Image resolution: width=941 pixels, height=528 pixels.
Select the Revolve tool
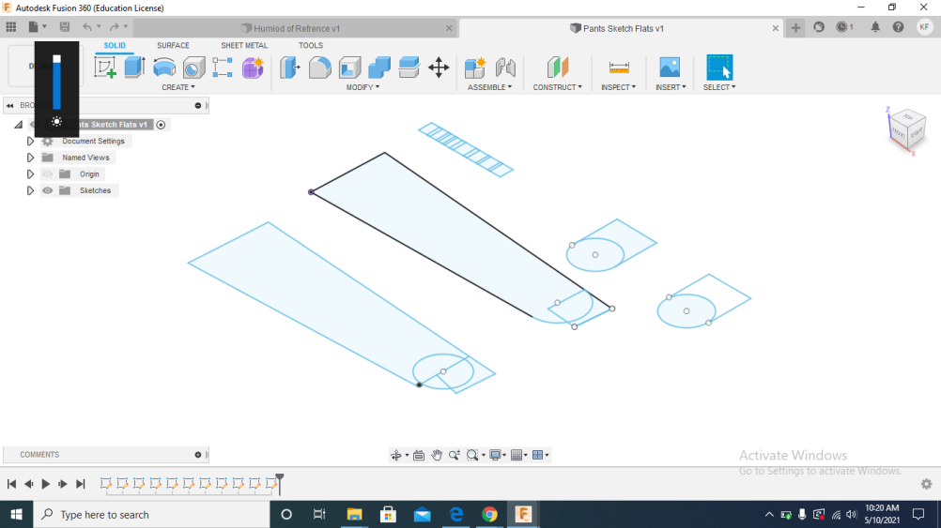tap(164, 68)
